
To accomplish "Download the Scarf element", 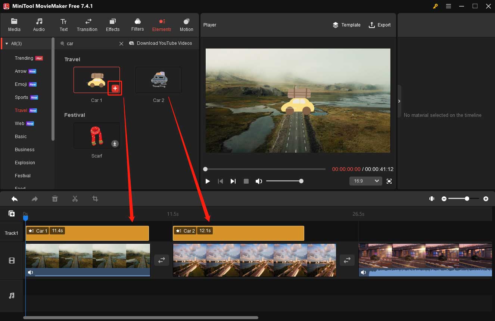I will [115, 143].
